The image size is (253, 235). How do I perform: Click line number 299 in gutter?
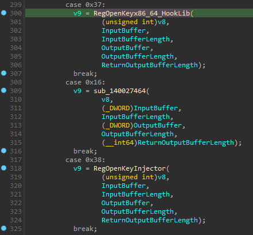pos(15,5)
